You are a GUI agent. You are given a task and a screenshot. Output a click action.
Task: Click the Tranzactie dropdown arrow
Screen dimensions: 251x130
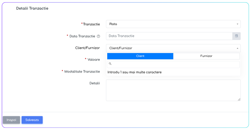237,24
